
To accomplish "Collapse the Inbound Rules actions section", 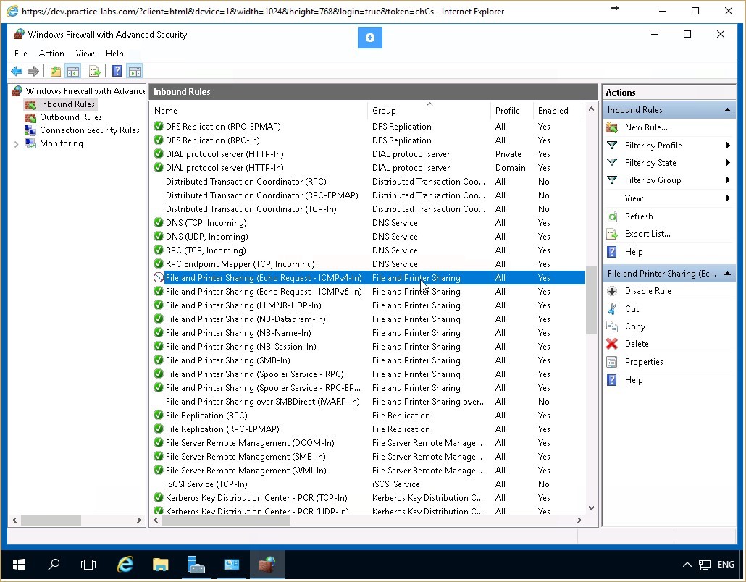I will [727, 109].
